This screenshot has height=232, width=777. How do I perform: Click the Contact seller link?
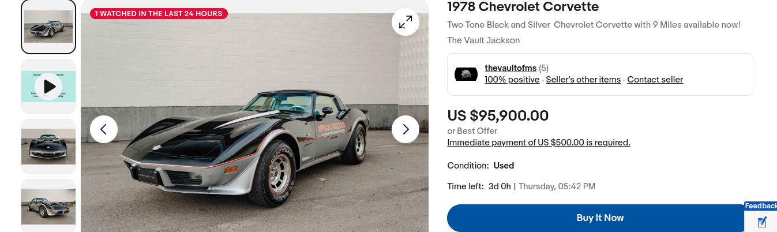coord(655,80)
